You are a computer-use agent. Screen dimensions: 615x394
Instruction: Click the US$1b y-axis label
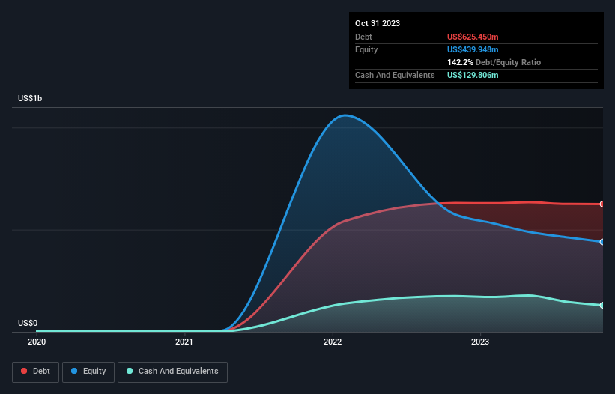click(30, 98)
